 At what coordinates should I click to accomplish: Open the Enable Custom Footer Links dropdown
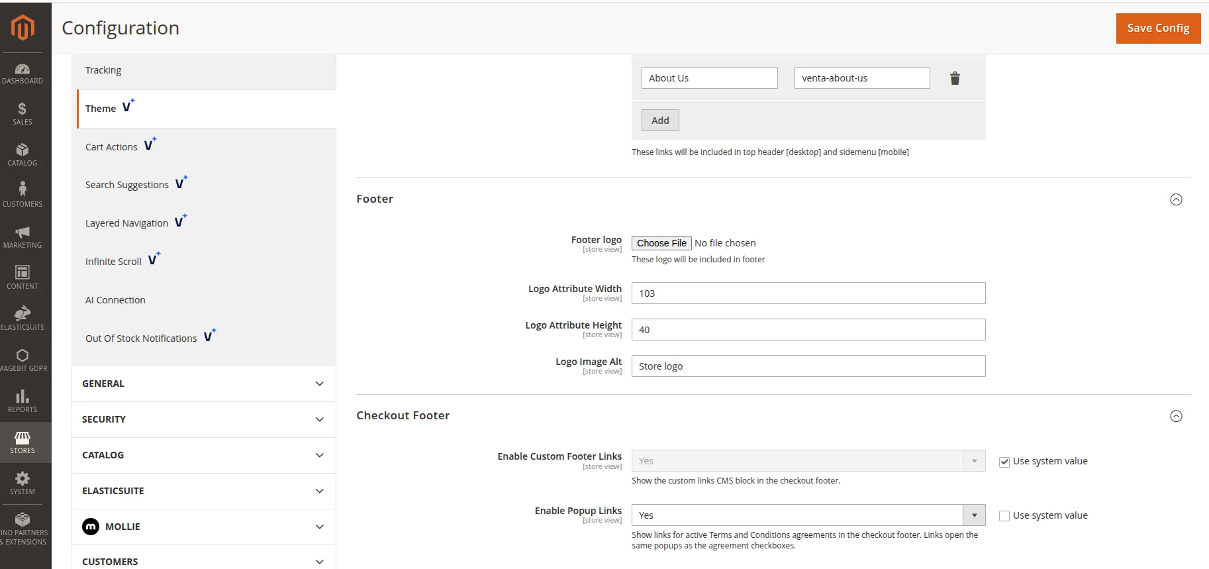click(808, 461)
